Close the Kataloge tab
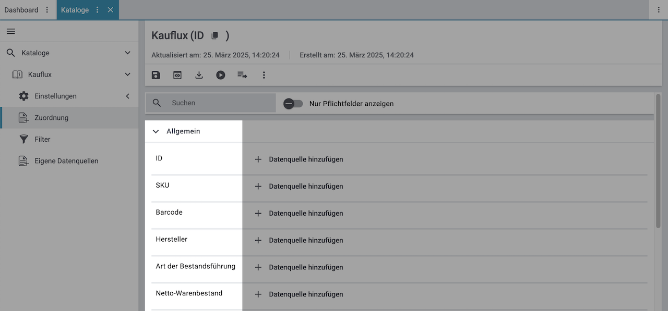Screen dimensions: 668x311 (x=111, y=10)
